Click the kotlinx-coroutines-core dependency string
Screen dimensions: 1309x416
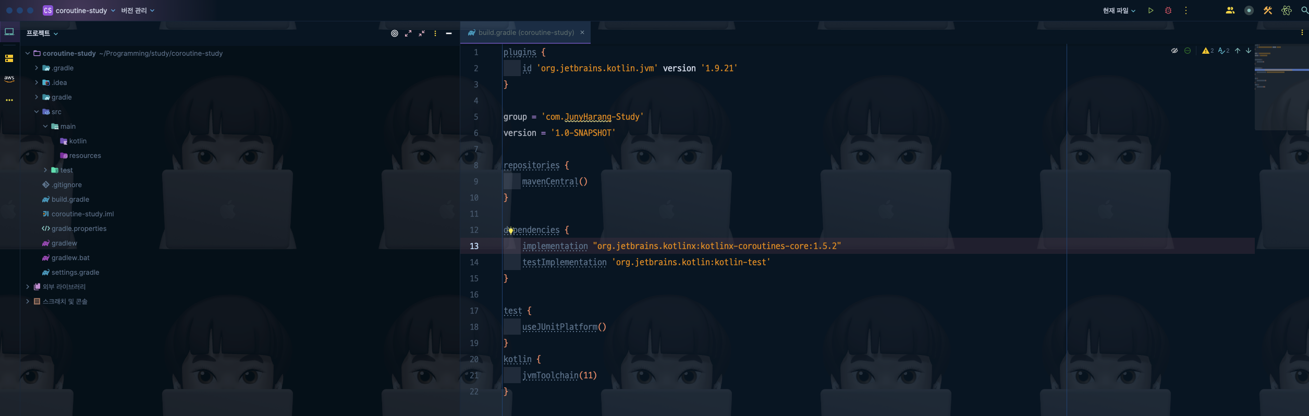(x=717, y=246)
